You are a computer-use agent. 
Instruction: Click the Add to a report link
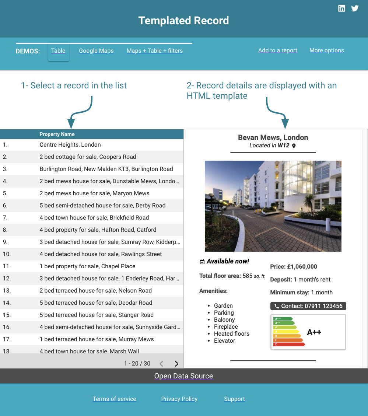(278, 50)
